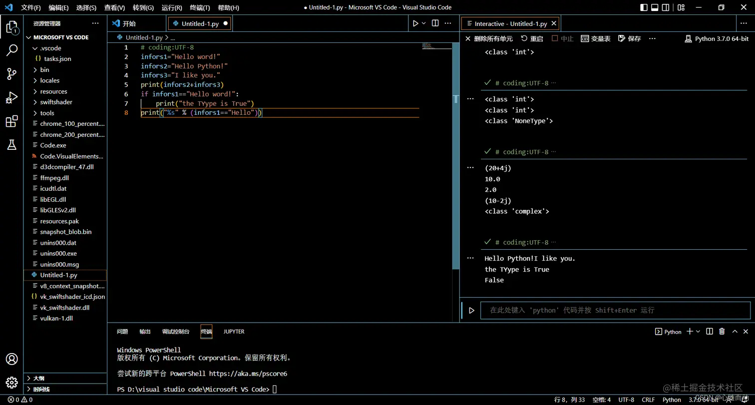Click the Python code input box
The width and height of the screenshot is (755, 405).
[x=615, y=310]
